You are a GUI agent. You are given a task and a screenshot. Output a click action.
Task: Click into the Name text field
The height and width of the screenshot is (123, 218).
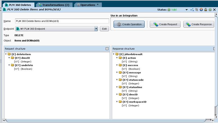pos(62,21)
